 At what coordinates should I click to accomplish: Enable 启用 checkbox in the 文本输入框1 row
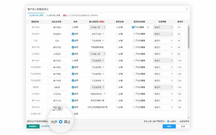(x=73, y=114)
